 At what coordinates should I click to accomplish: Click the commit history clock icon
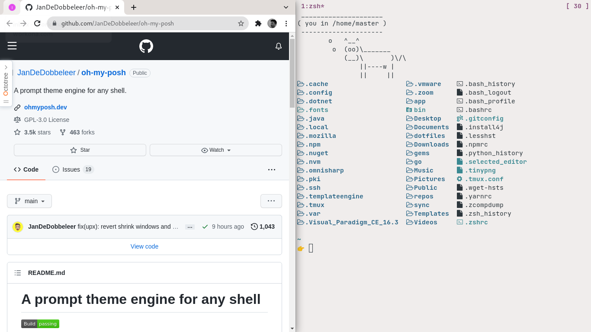254,227
